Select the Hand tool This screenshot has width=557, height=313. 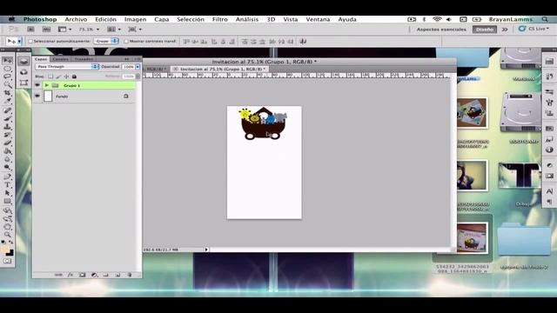click(7, 227)
